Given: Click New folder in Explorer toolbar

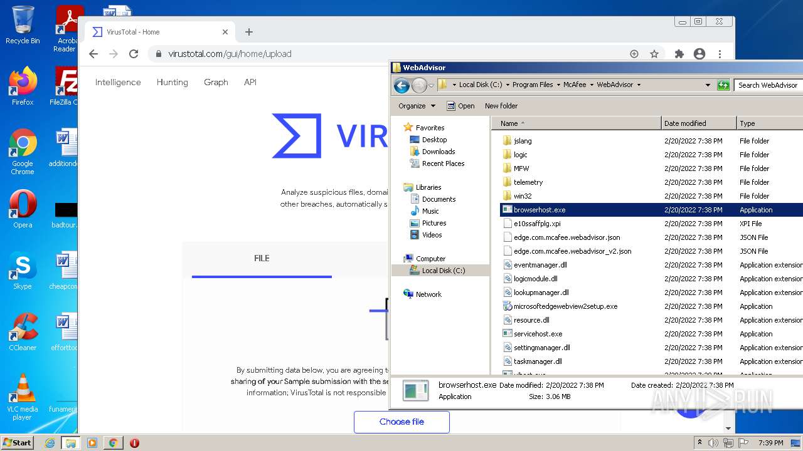Looking at the screenshot, I should pyautogui.click(x=501, y=106).
